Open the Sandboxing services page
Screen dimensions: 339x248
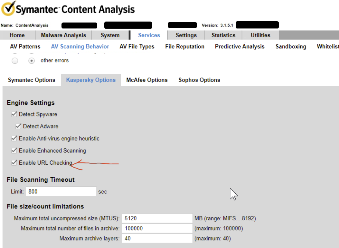pos(291,47)
